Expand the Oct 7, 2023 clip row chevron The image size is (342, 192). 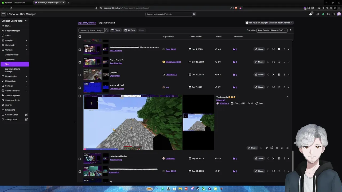click(x=288, y=87)
